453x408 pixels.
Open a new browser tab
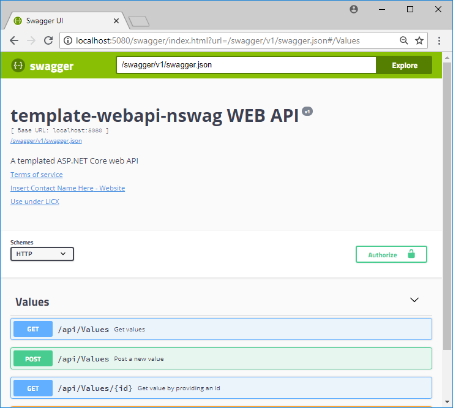click(139, 21)
